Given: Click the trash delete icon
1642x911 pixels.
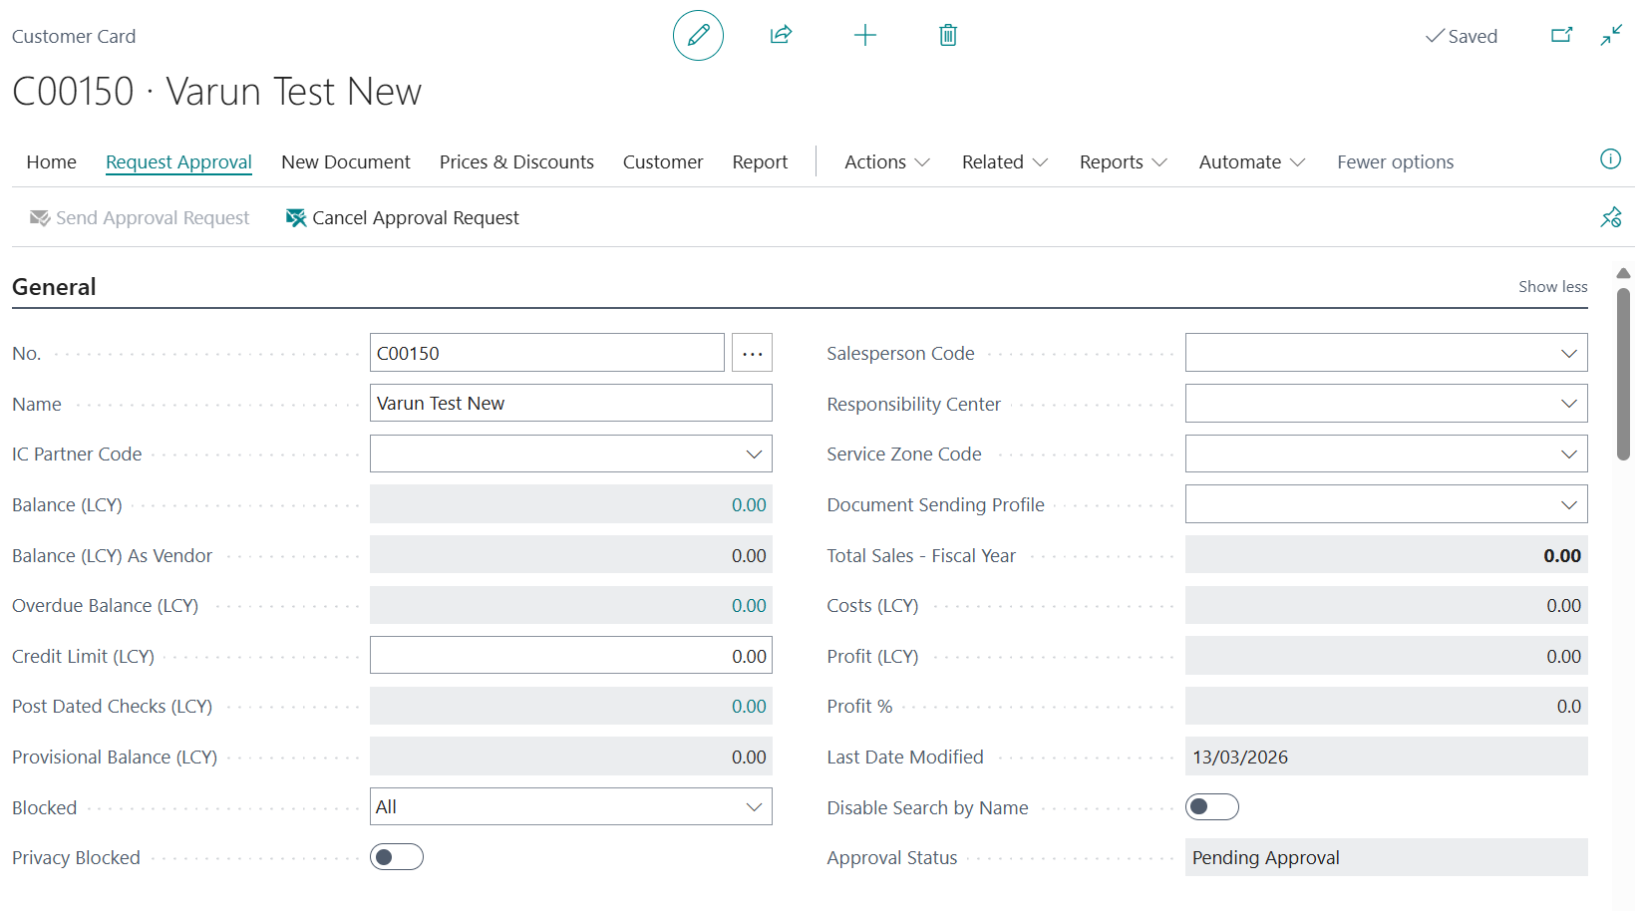Looking at the screenshot, I should (947, 36).
